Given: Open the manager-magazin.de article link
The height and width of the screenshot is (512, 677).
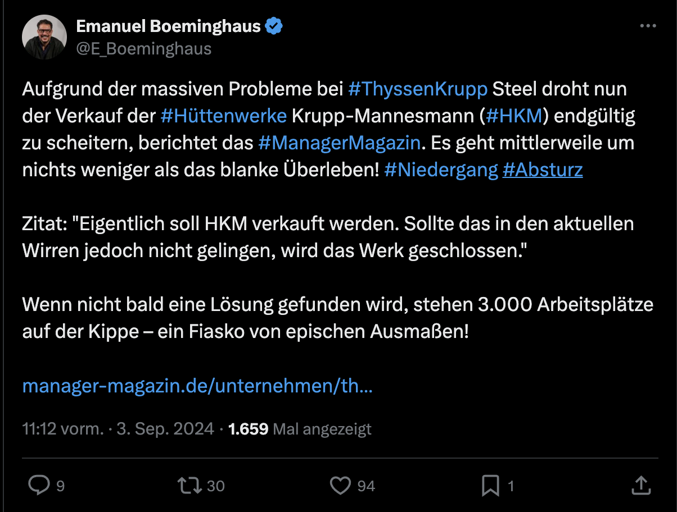Looking at the screenshot, I should 197,386.
